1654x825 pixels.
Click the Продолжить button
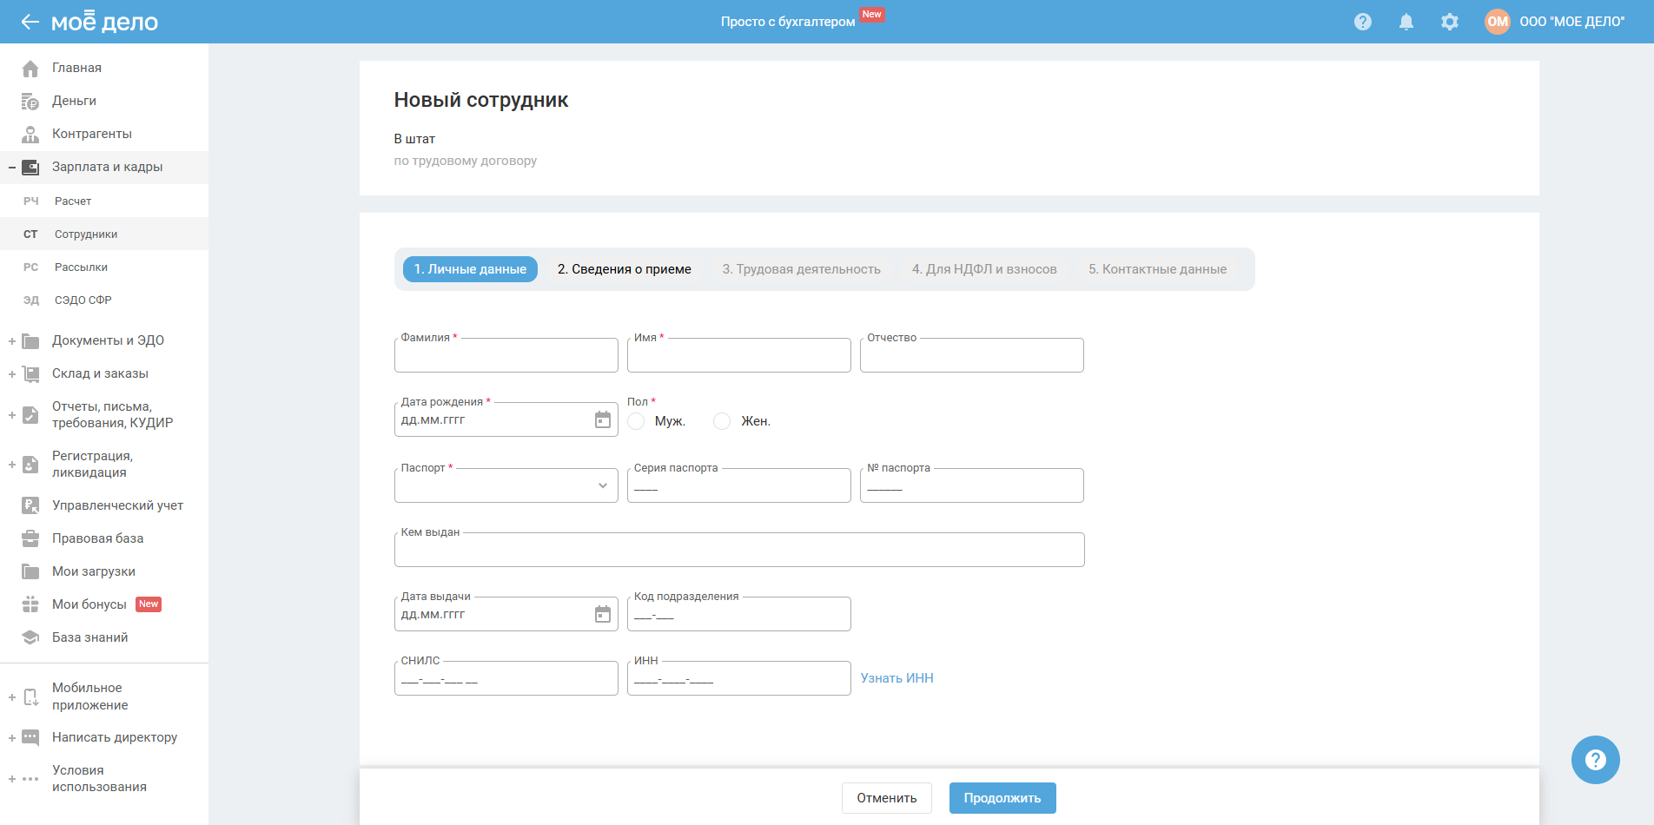coord(1002,798)
